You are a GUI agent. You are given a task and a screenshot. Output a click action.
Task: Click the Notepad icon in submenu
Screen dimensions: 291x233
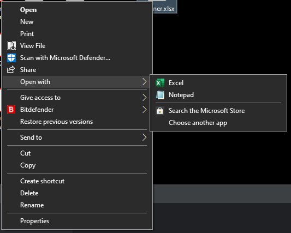(160, 95)
